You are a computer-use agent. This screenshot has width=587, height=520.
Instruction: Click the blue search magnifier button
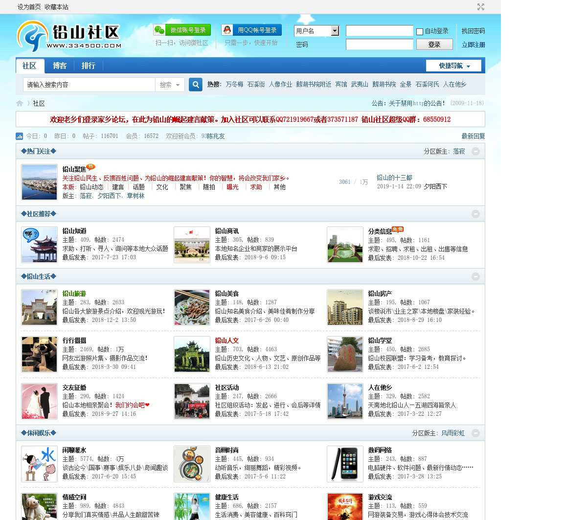[196, 85]
